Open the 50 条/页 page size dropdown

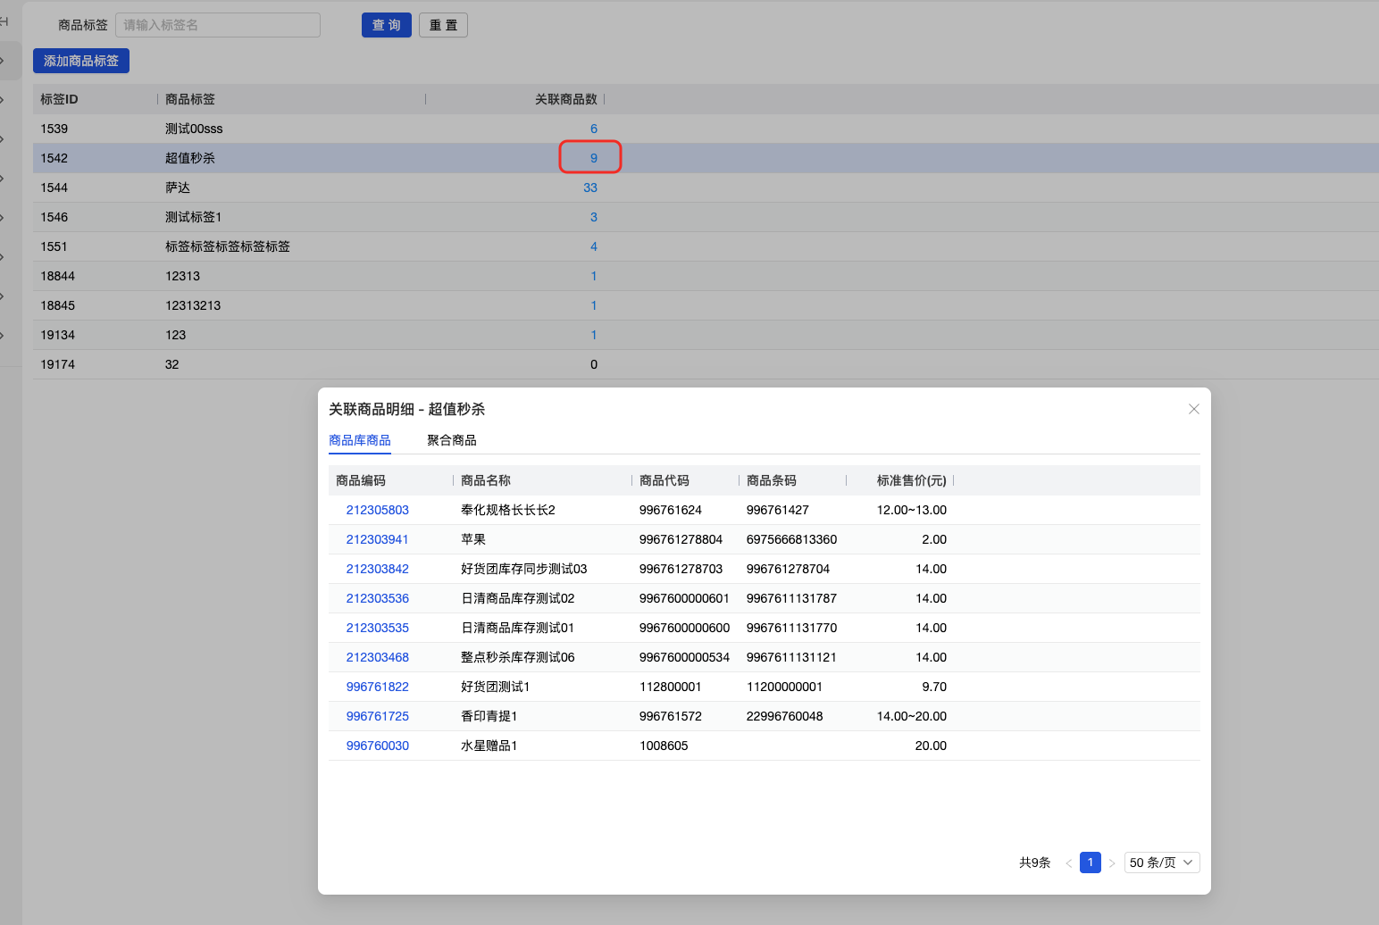pyautogui.click(x=1161, y=862)
